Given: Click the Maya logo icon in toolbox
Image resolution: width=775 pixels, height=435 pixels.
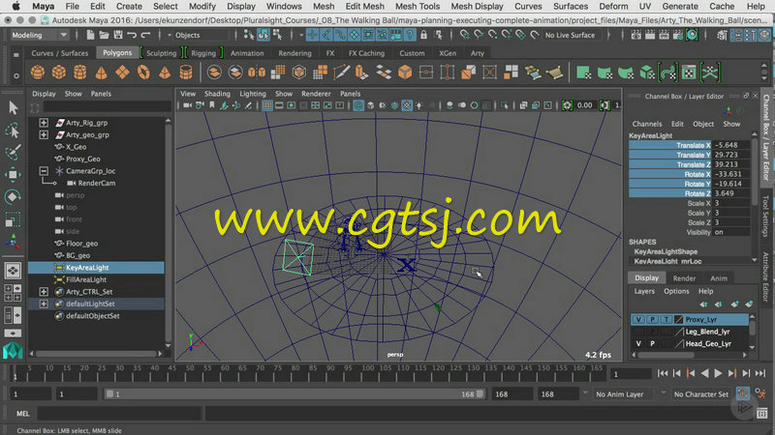Looking at the screenshot, I should click(13, 351).
